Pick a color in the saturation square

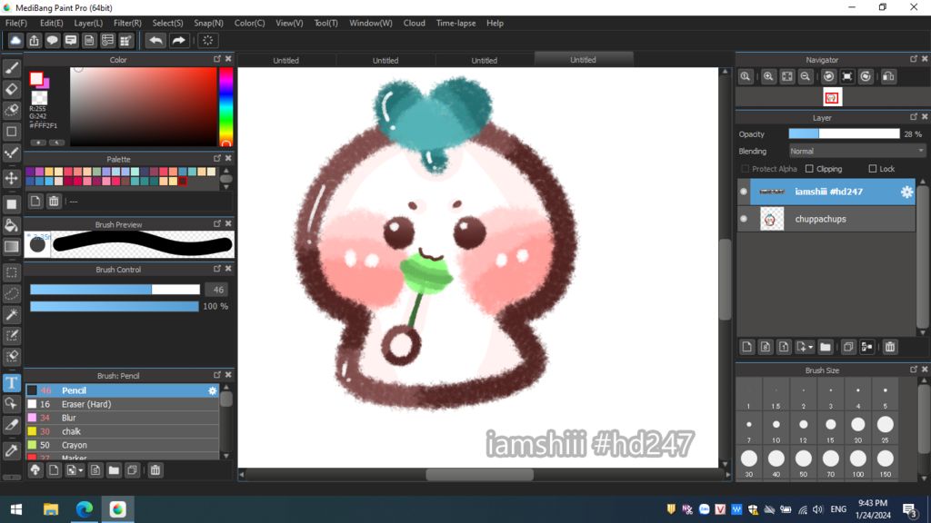[143, 107]
